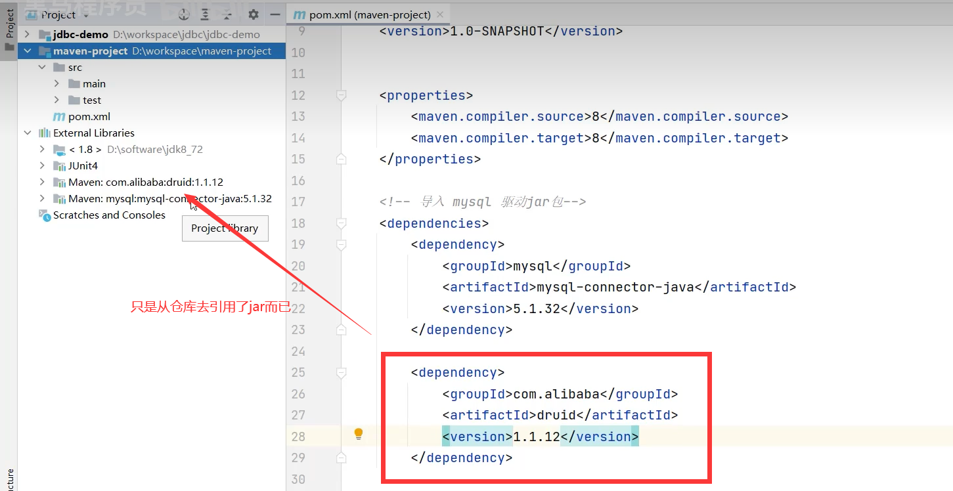The image size is (953, 491).
Task: Expand Maven: mysql-connector-java:5.1.32 node
Action: click(x=43, y=198)
